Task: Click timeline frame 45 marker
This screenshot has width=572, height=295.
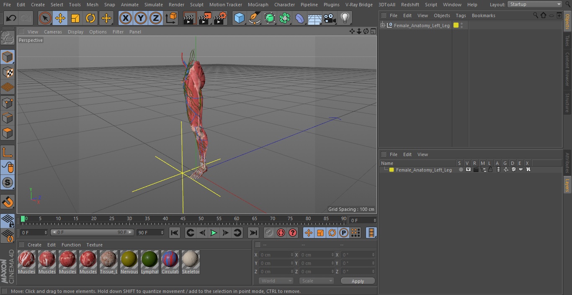Action: (183, 219)
